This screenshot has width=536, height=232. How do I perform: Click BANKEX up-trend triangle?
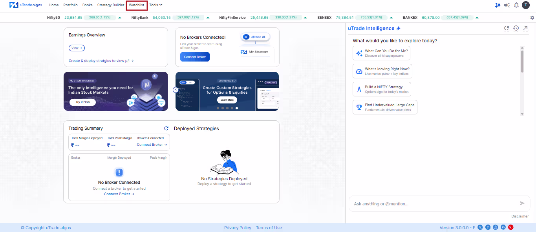click(x=477, y=18)
